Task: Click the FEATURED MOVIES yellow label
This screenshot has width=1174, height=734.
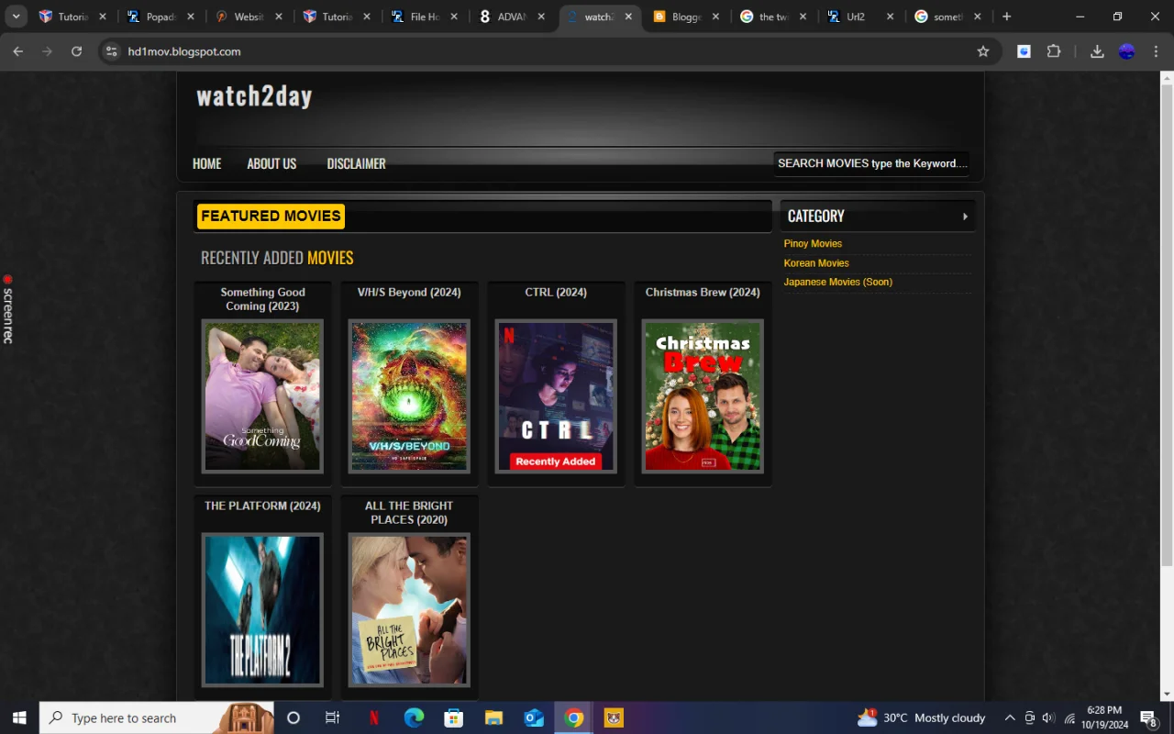Action: coord(271,216)
